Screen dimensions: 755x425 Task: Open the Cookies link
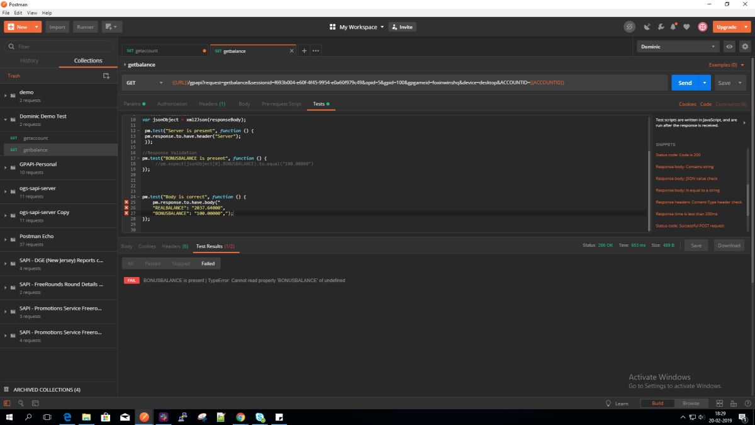[687, 104]
